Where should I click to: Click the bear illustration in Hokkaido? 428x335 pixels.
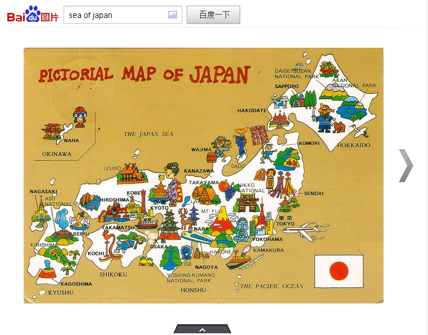click(325, 117)
